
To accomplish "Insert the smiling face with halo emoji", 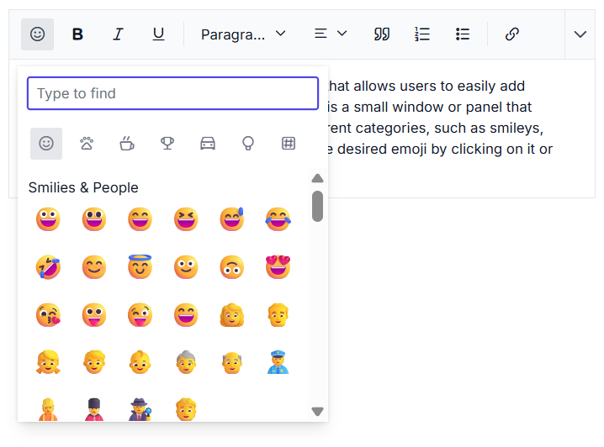I will coord(140,267).
